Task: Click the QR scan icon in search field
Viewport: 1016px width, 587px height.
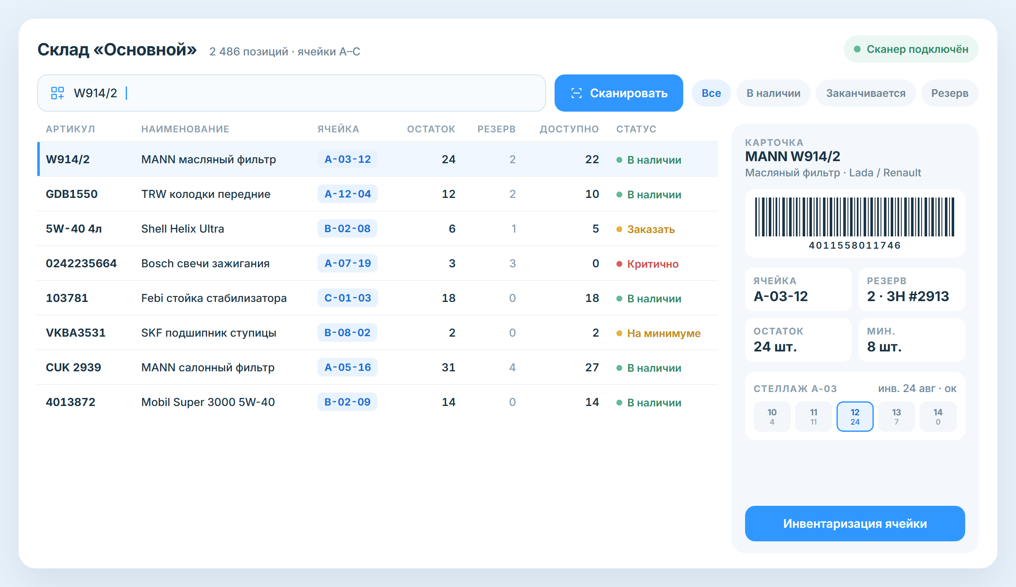Action: coord(57,93)
